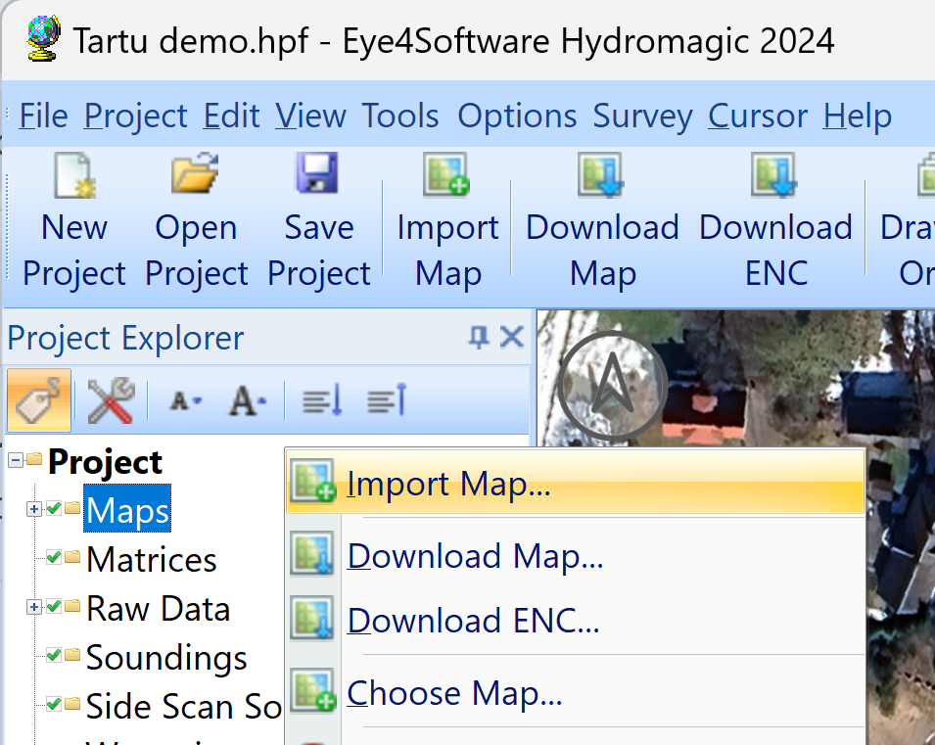Screen dimensions: 935x745
Task: Click the Import Map toolbar icon
Action: pos(446,174)
